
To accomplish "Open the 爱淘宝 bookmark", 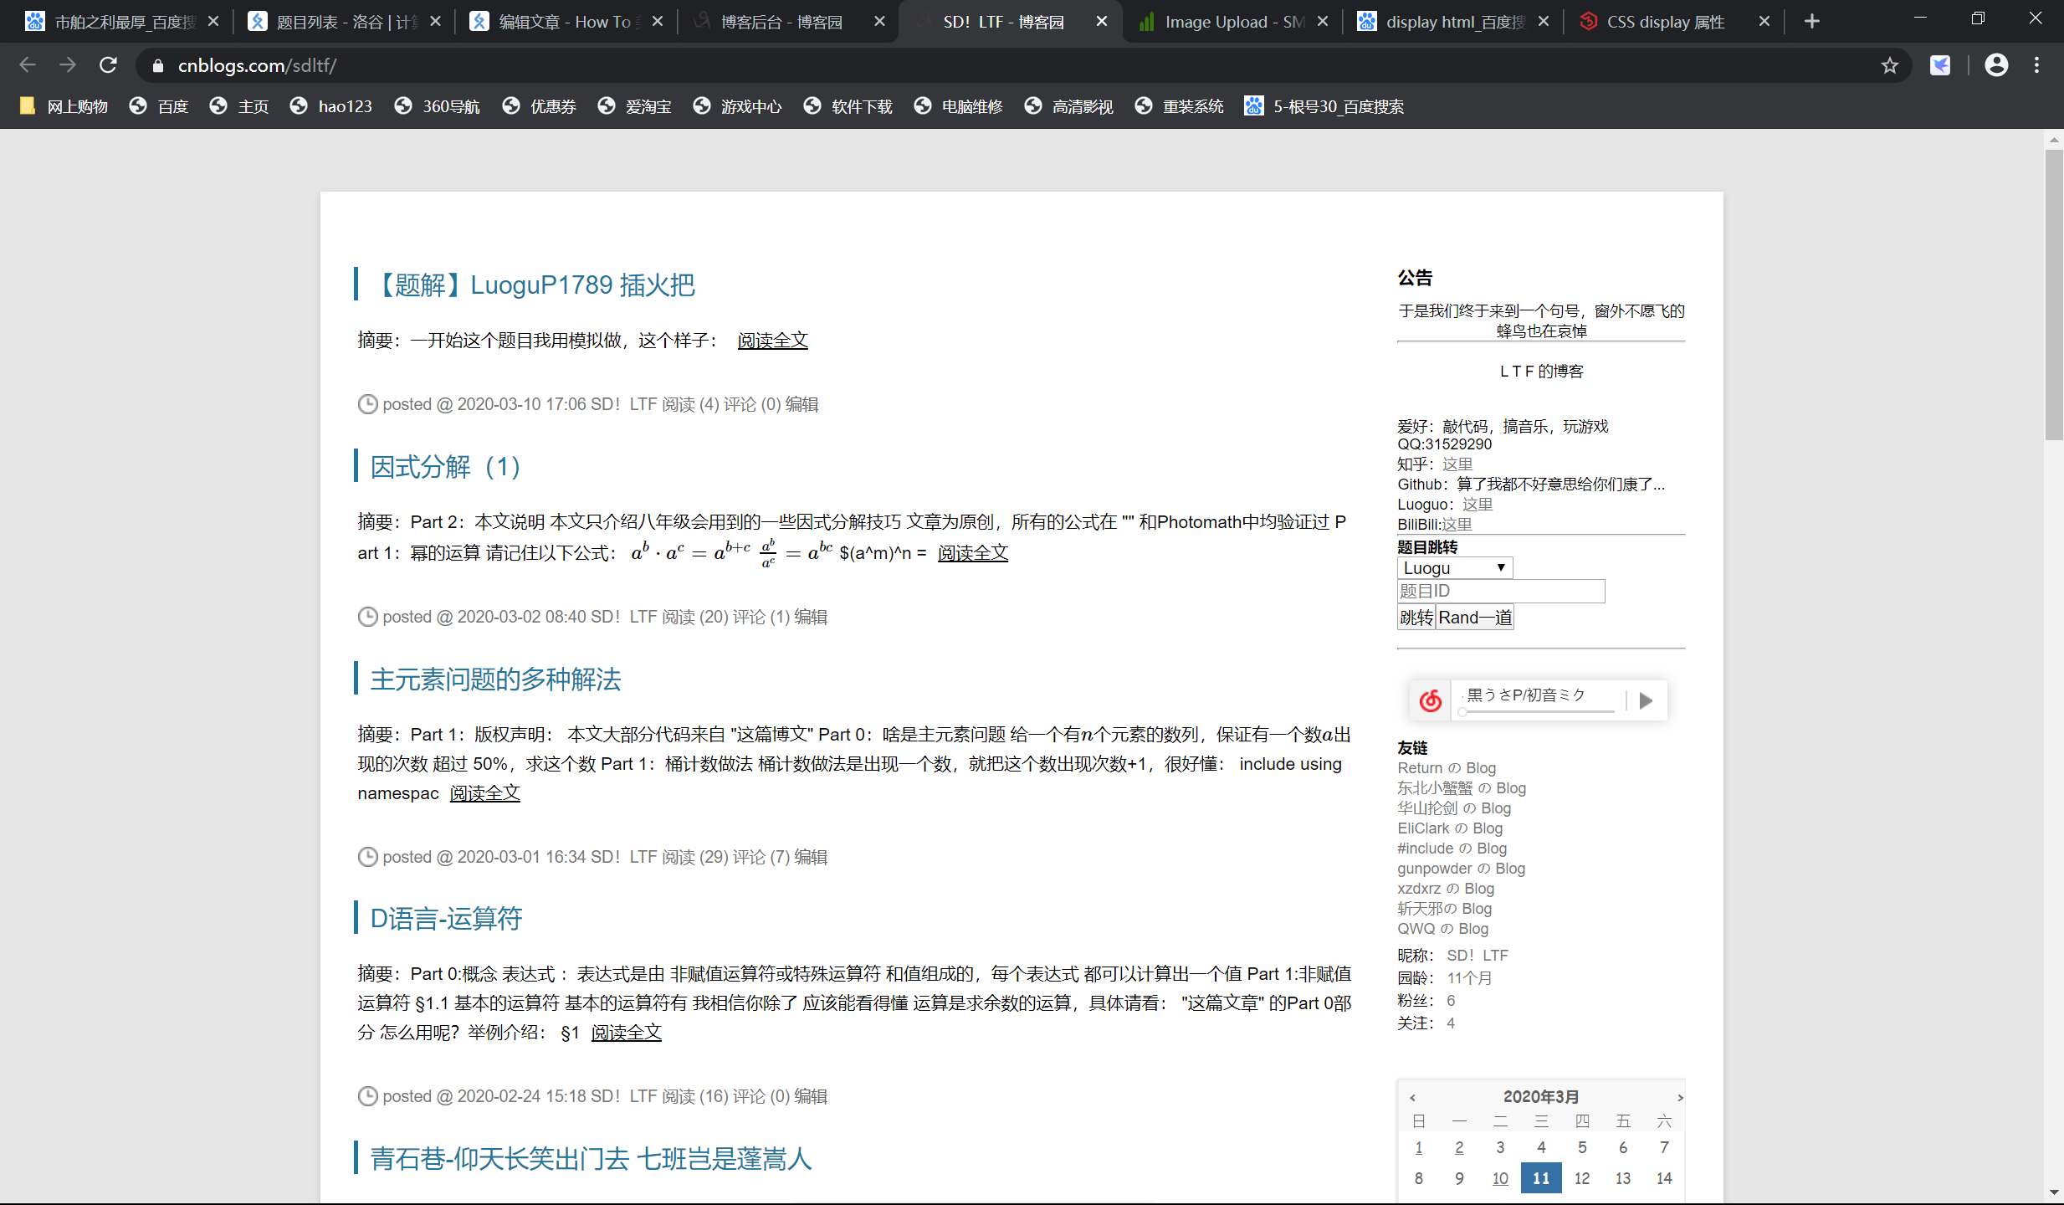I will click(x=635, y=106).
